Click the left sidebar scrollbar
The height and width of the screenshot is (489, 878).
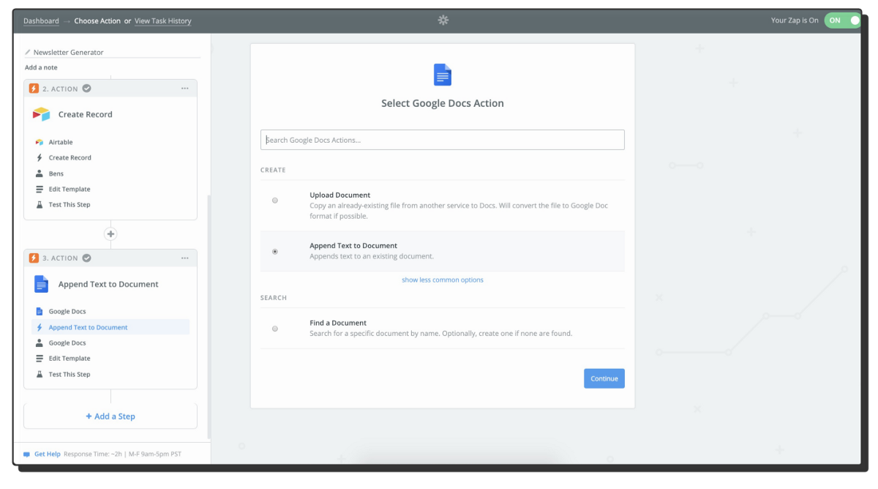209,316
